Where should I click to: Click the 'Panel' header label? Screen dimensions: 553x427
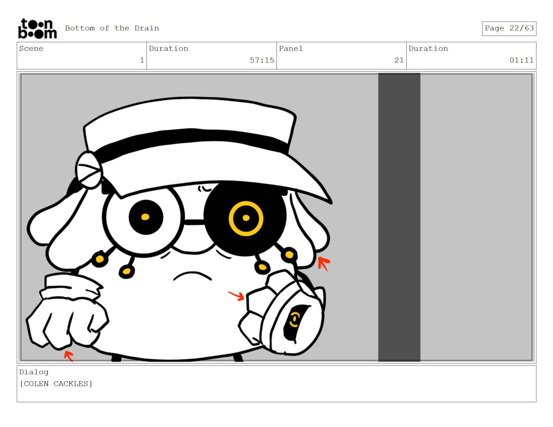point(291,48)
